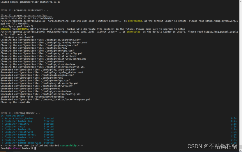Image resolution: width=242 pixels, height=152 pixels.
Task: Click the 'Clean up the input dir' line
Action: 15,102
